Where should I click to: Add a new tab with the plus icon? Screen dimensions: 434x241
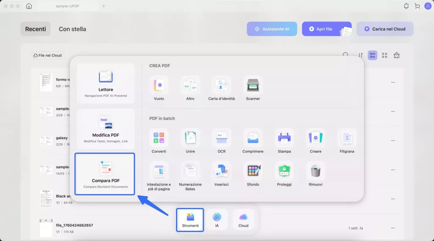[103, 6]
